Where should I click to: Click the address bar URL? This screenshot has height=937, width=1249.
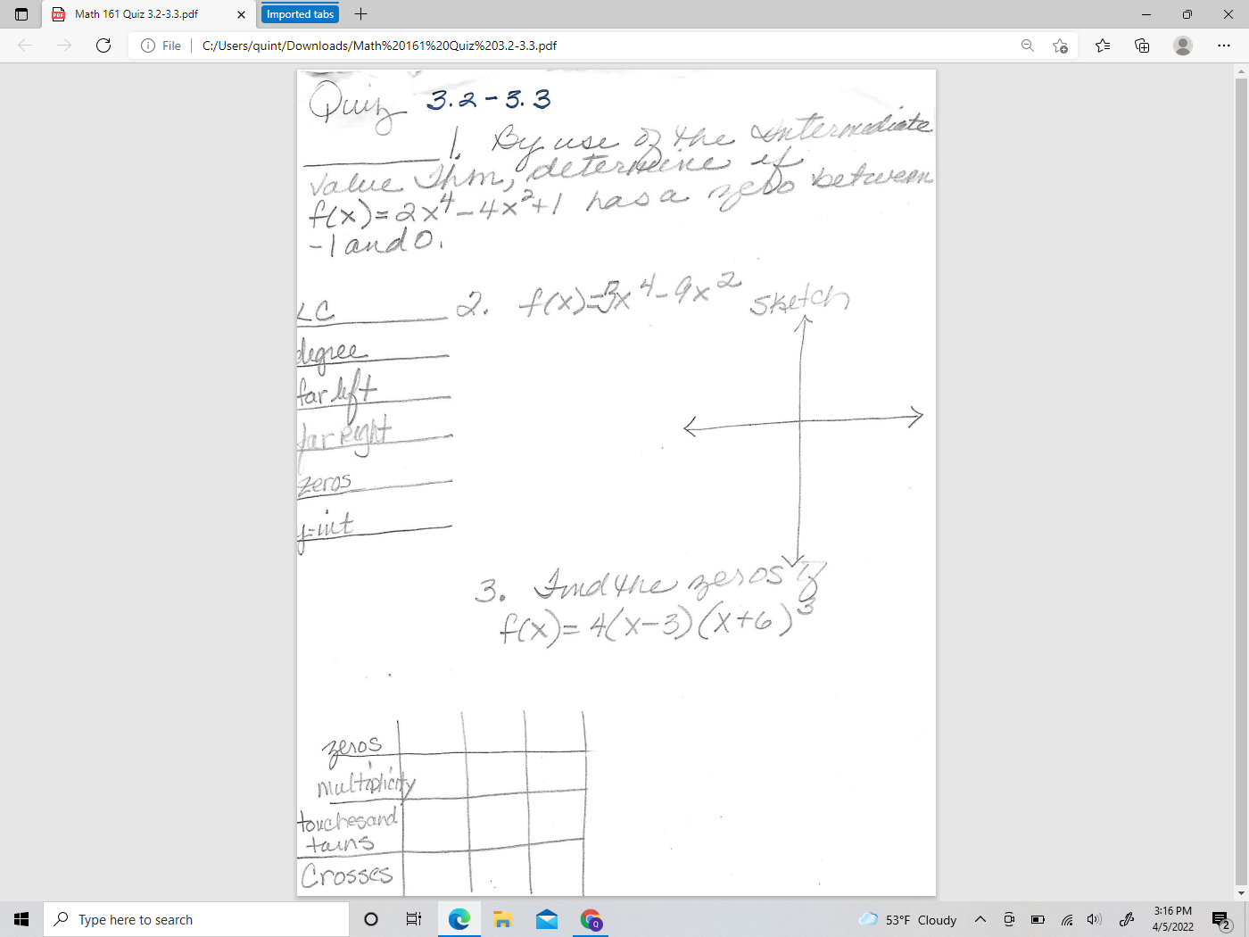click(x=379, y=45)
